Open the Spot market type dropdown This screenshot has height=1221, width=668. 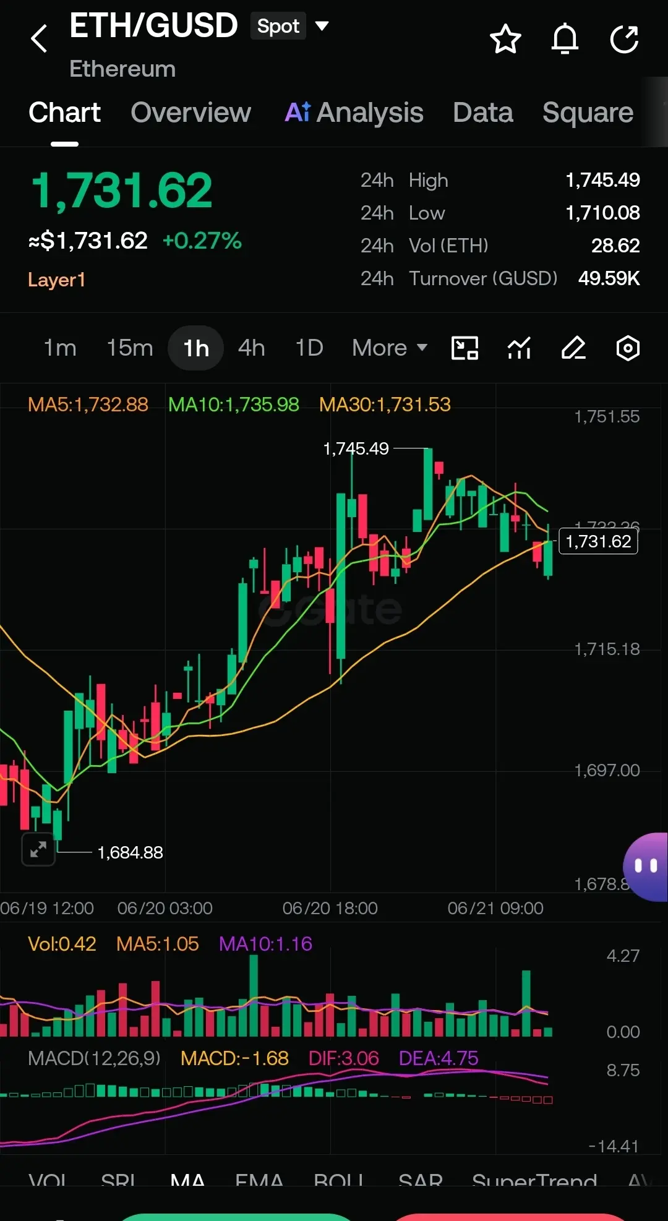(x=290, y=26)
